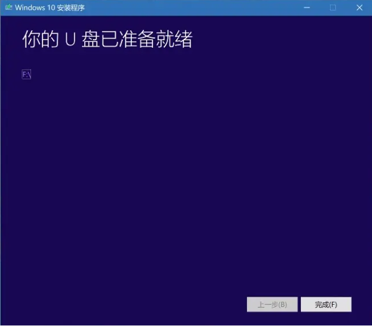372x326 pixels.
Task: Open the system menu via setup icon
Action: tap(9, 8)
